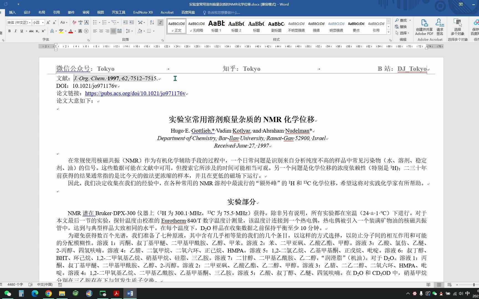Click the Request Signature icon
This screenshot has width=479, height=299.
click(x=440, y=27)
